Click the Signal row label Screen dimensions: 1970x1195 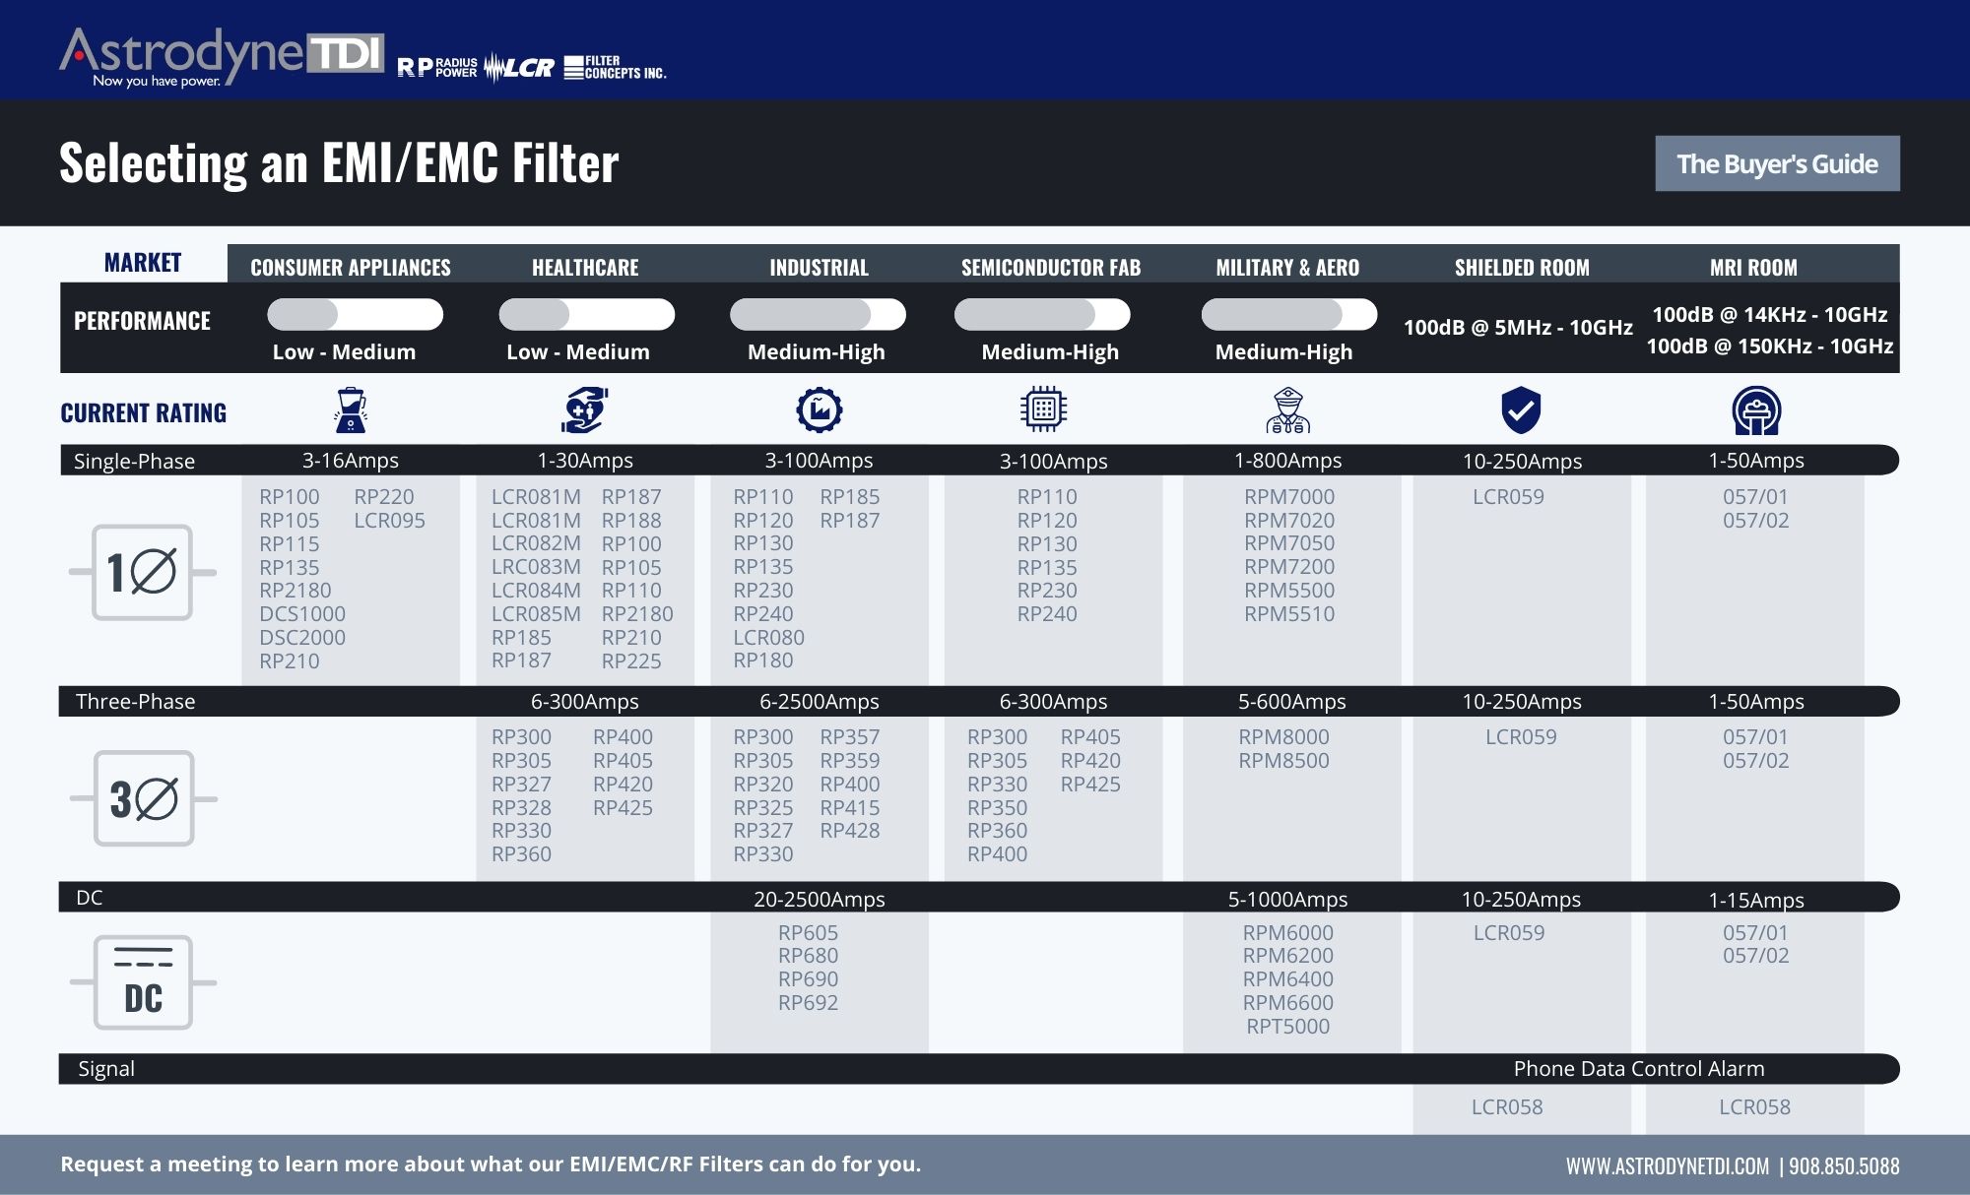pyautogui.click(x=106, y=1068)
